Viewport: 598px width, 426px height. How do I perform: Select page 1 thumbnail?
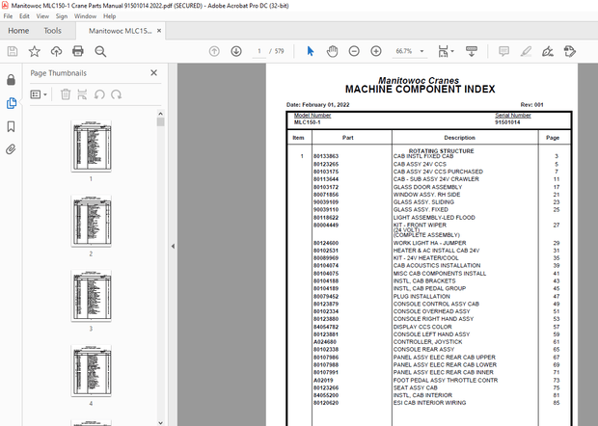[92, 146]
